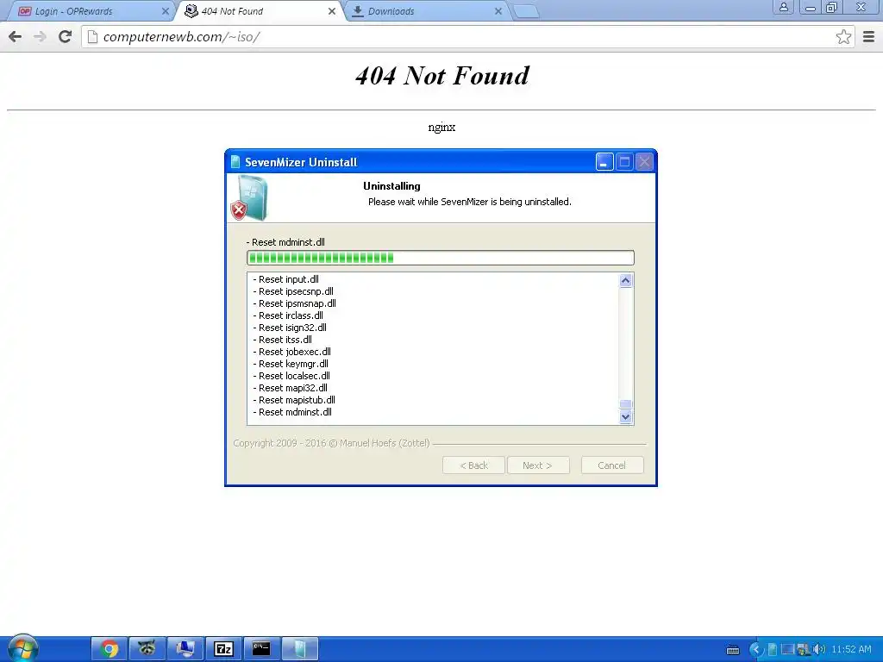The width and height of the screenshot is (883, 662).
Task: Select the 'Reset isign32.dll' log line
Action: click(x=290, y=328)
